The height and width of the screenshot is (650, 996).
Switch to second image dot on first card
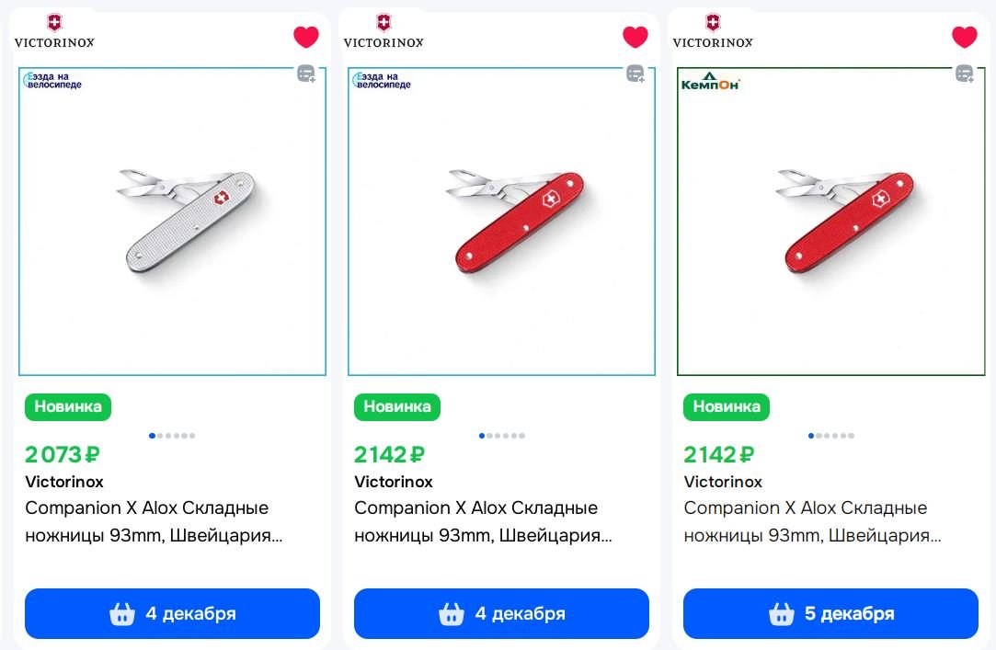(160, 436)
